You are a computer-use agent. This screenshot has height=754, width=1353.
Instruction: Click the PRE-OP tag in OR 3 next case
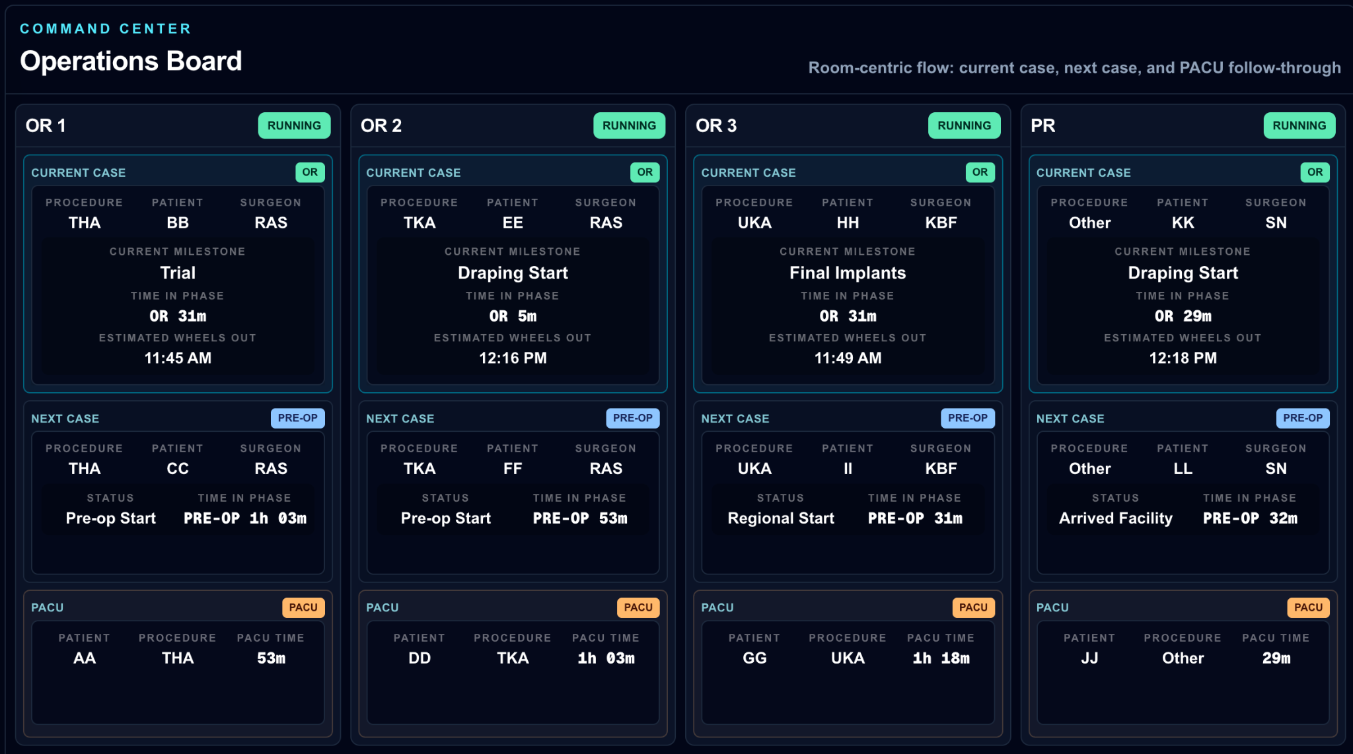[967, 418]
